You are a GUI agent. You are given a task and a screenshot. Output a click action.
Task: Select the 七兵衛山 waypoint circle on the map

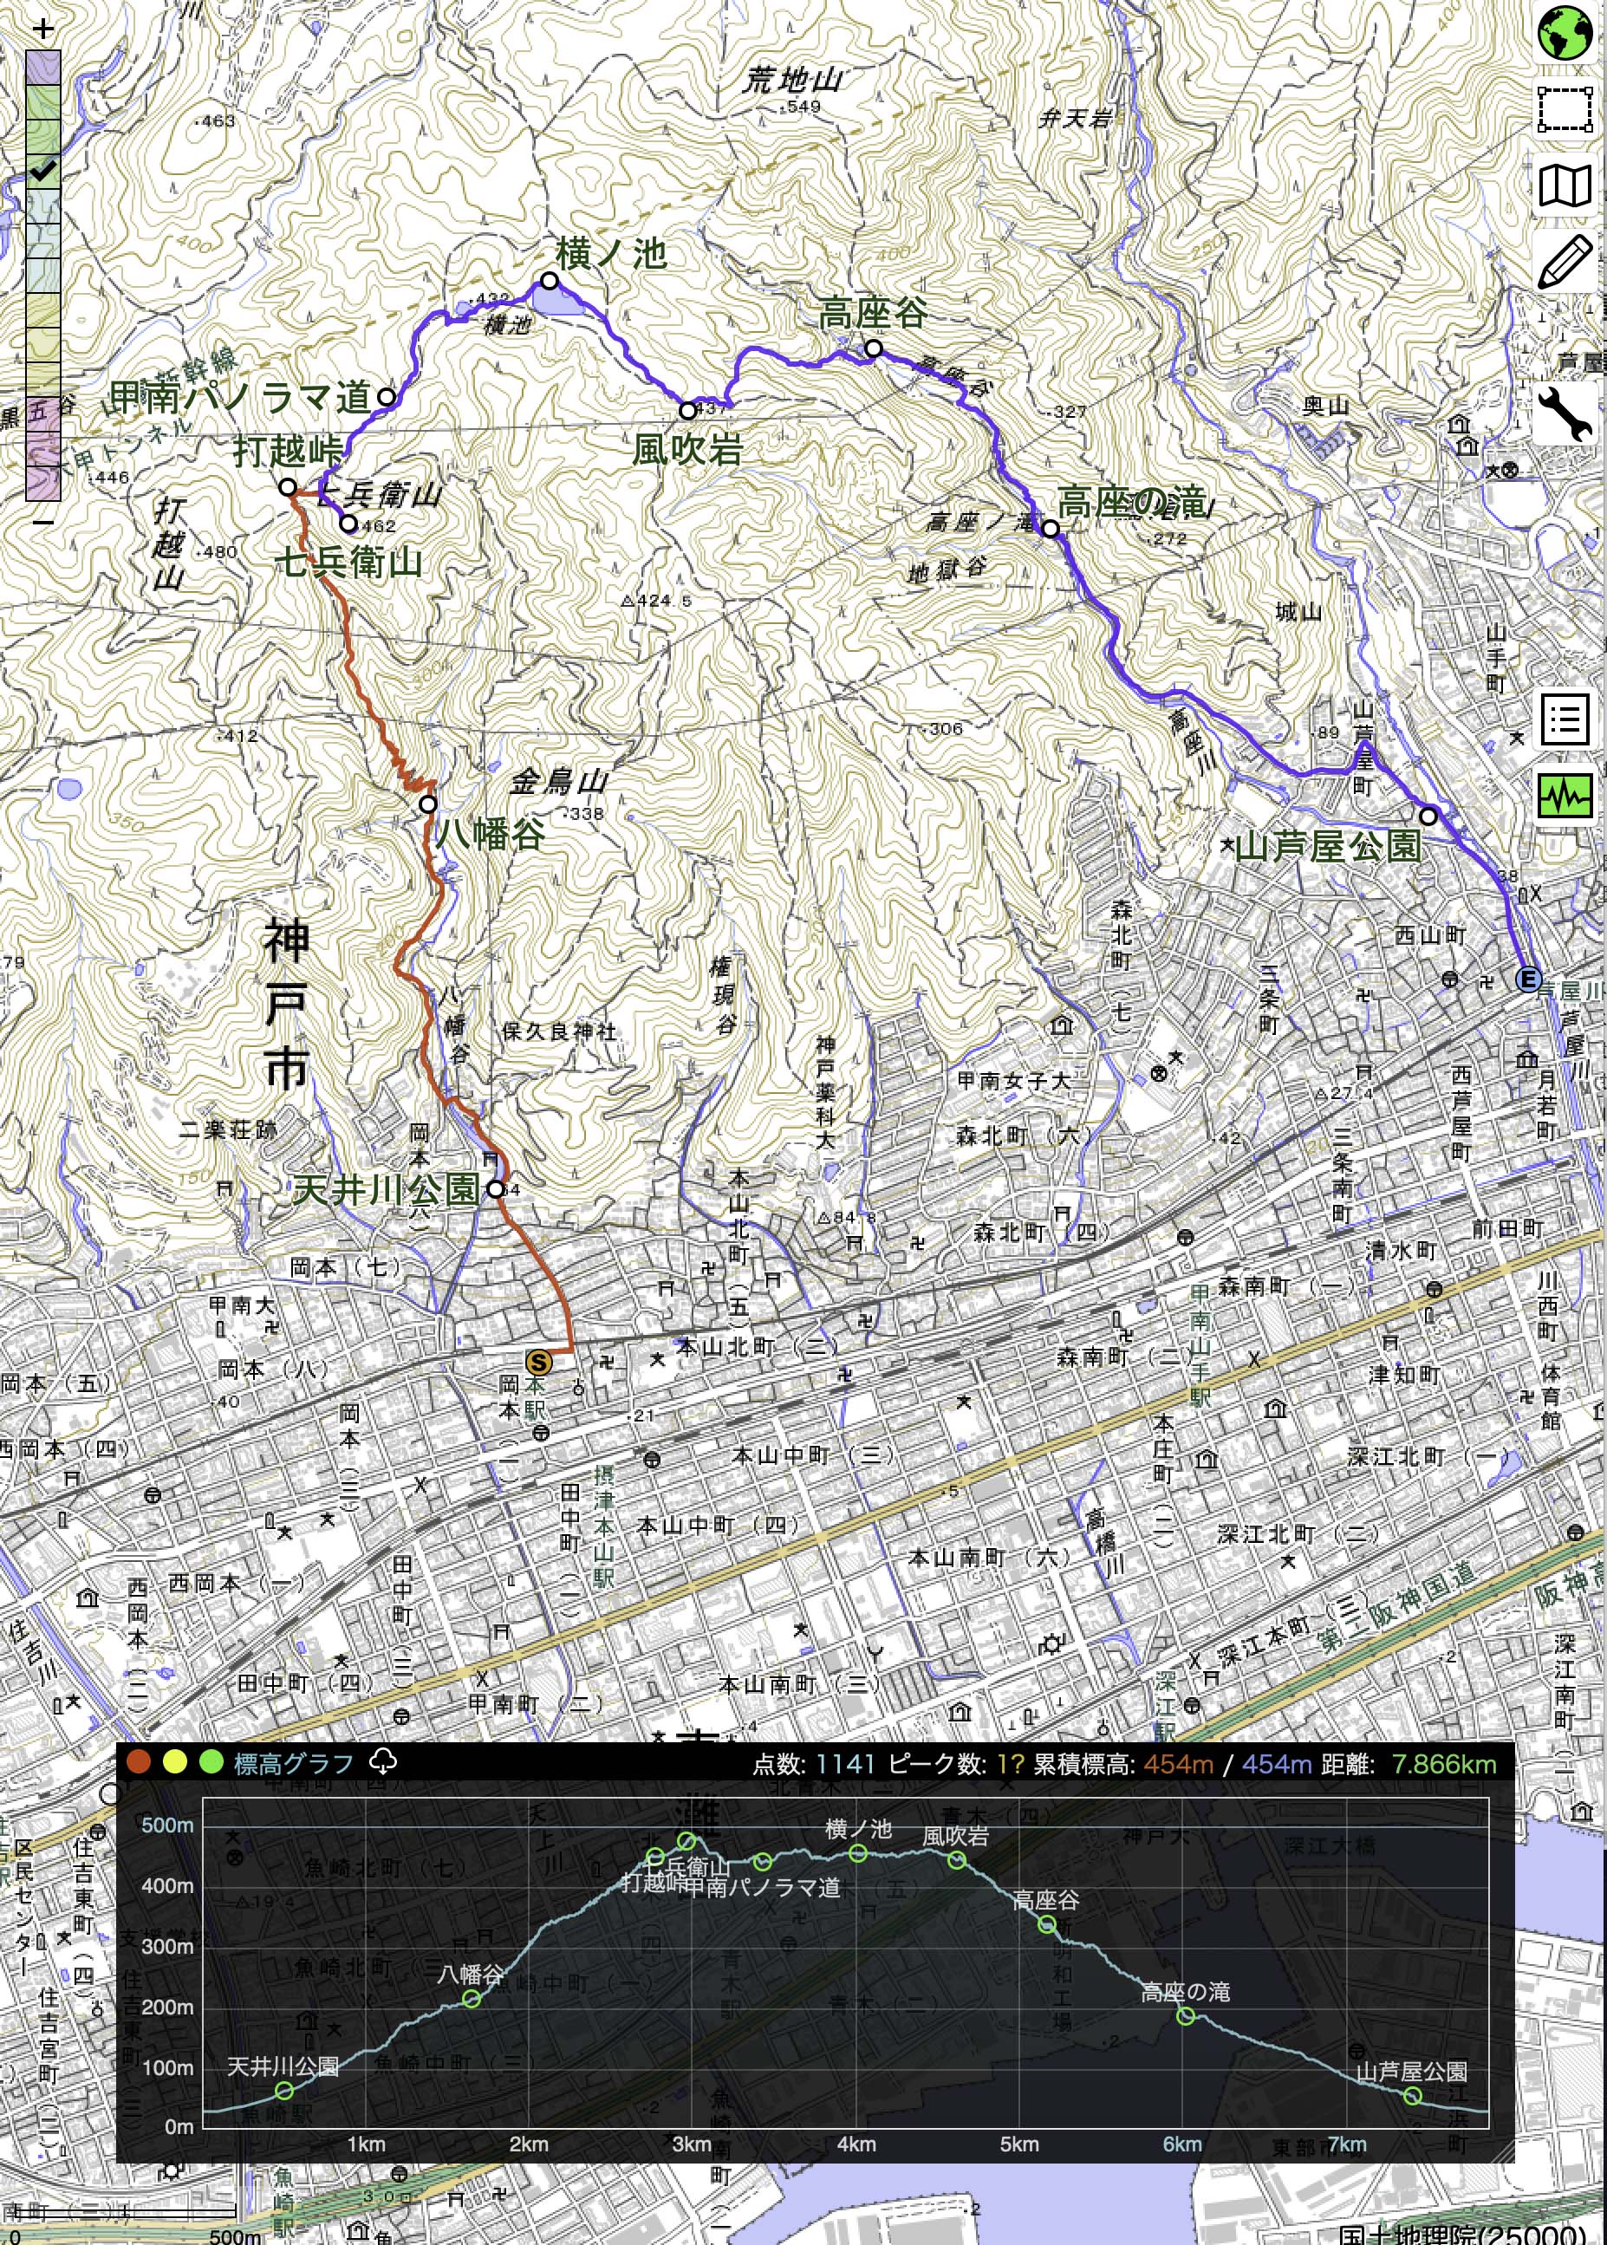click(x=348, y=524)
